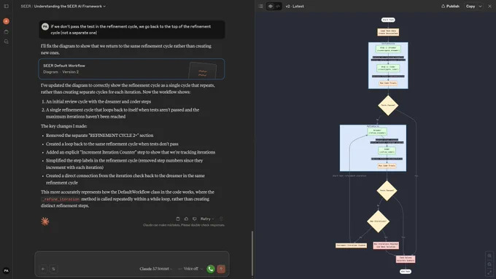This screenshot has height=279, width=496.
Task: Switch artifact to preview eye view
Action: pyautogui.click(x=271, y=7)
